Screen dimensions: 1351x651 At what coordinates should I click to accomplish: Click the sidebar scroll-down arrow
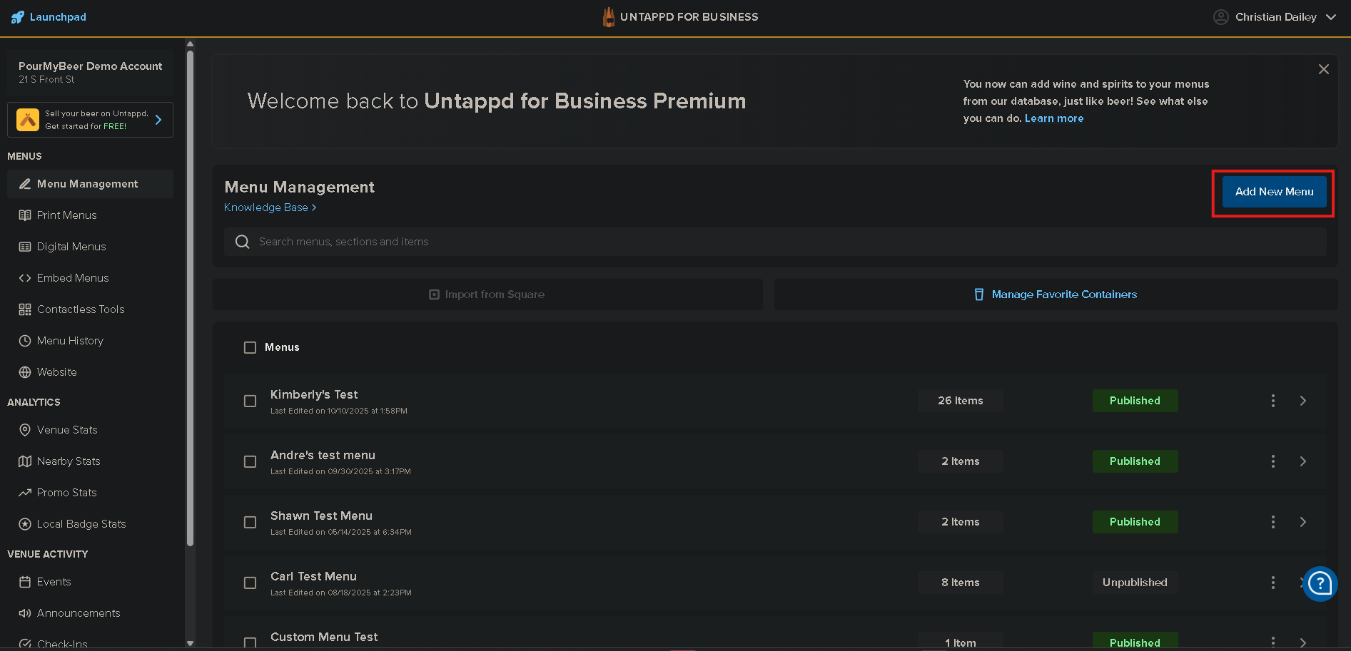coord(190,643)
